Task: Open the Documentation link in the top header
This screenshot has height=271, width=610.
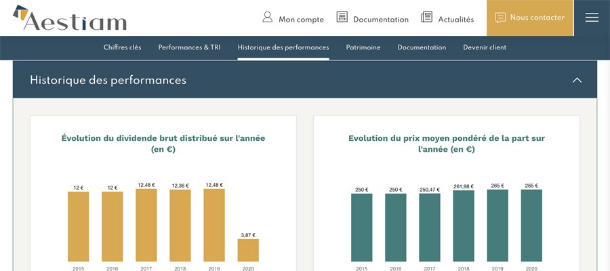Action: (381, 20)
